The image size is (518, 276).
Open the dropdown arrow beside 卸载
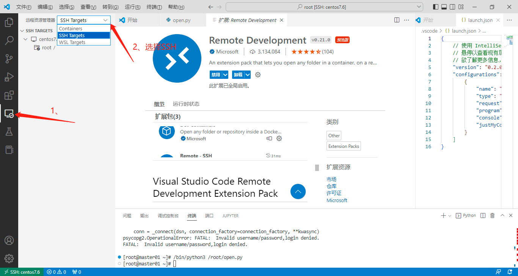248,75
